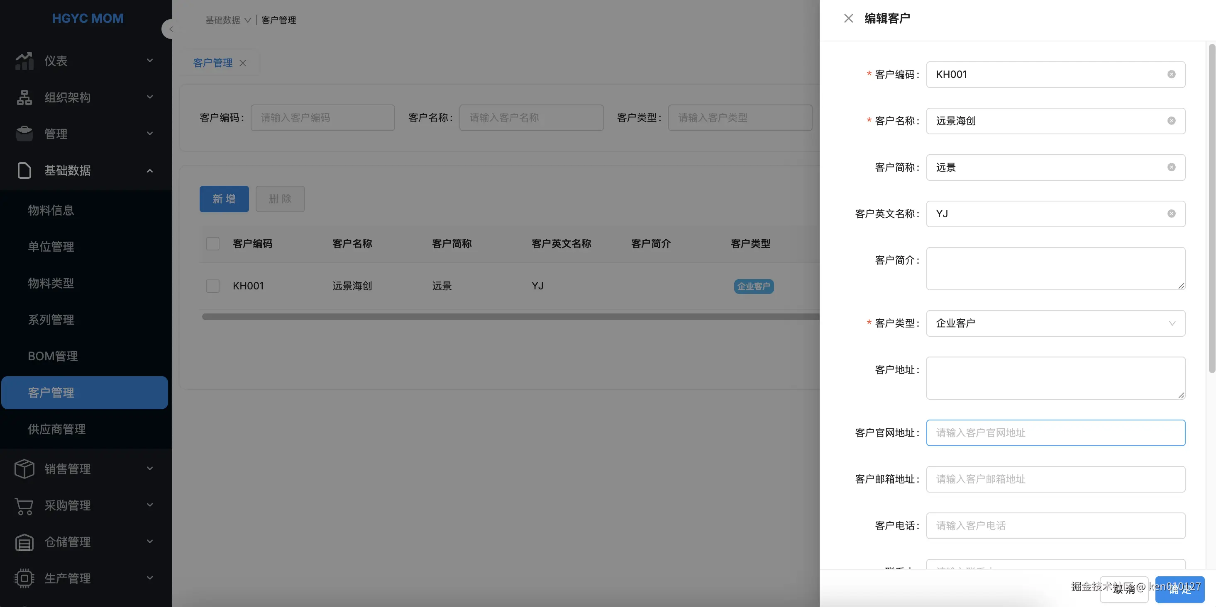The height and width of the screenshot is (607, 1216).
Task: Click the briefcase icon next to 管理
Action: coord(24,134)
